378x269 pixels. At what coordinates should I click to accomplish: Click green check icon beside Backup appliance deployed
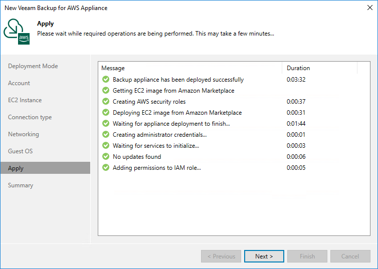[106, 79]
